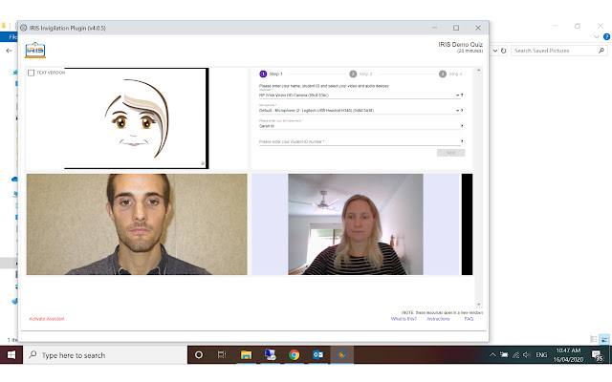Click the scroll up arrow in the plugin panel
The image size is (612, 382).
point(478,70)
